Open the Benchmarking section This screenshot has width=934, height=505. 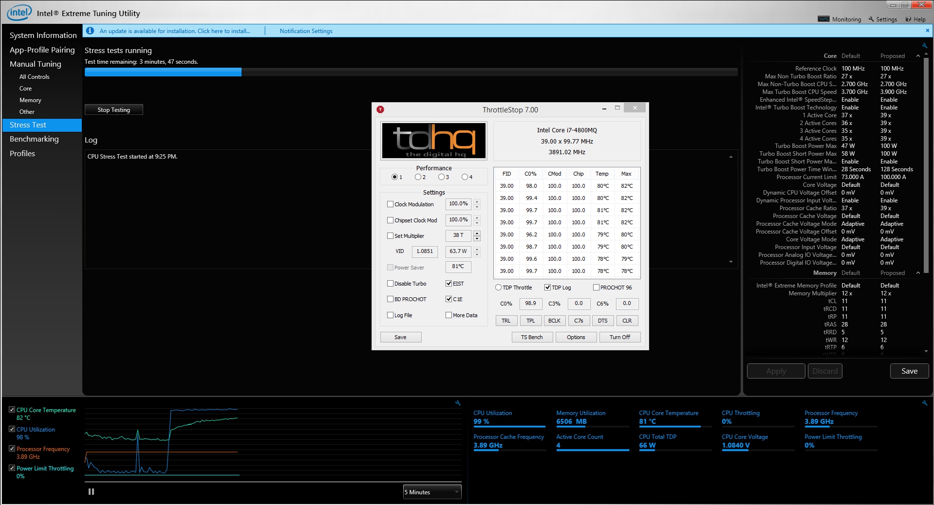[34, 139]
